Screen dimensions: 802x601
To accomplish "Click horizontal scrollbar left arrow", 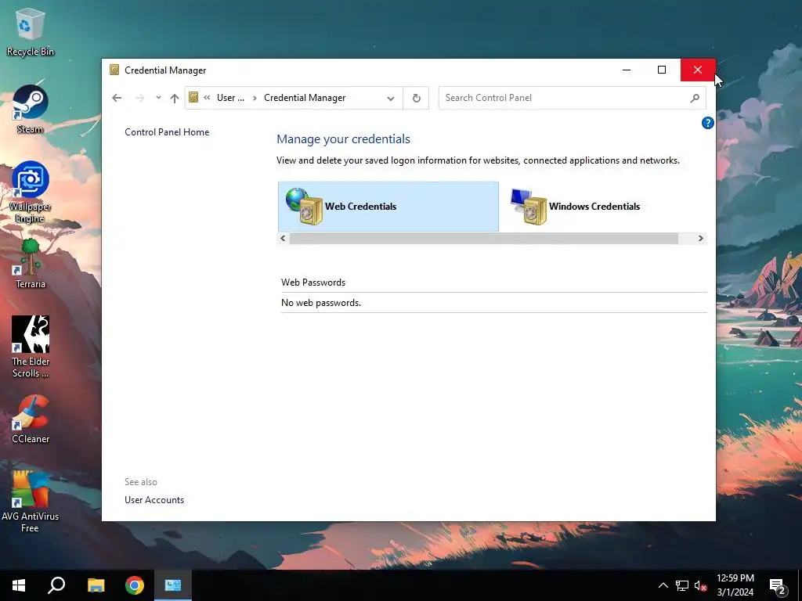I will coord(284,238).
